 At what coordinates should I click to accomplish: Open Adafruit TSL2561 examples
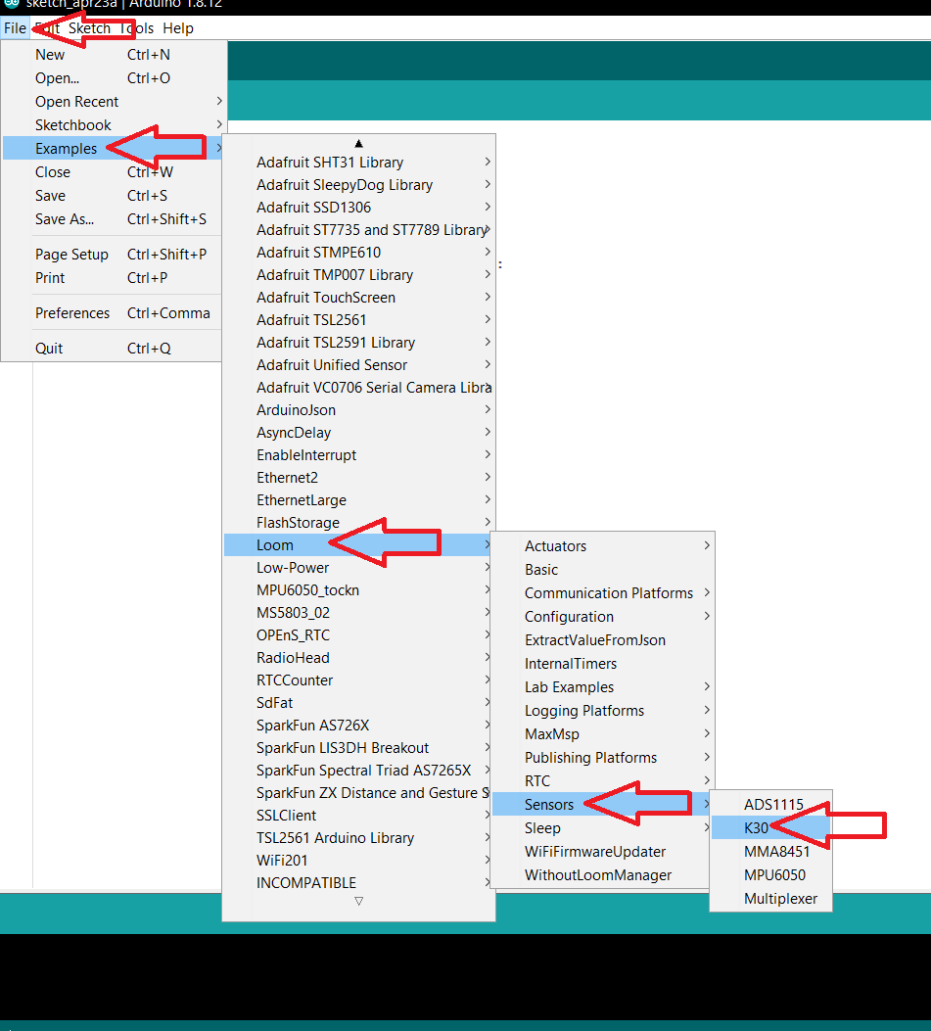tap(358, 320)
